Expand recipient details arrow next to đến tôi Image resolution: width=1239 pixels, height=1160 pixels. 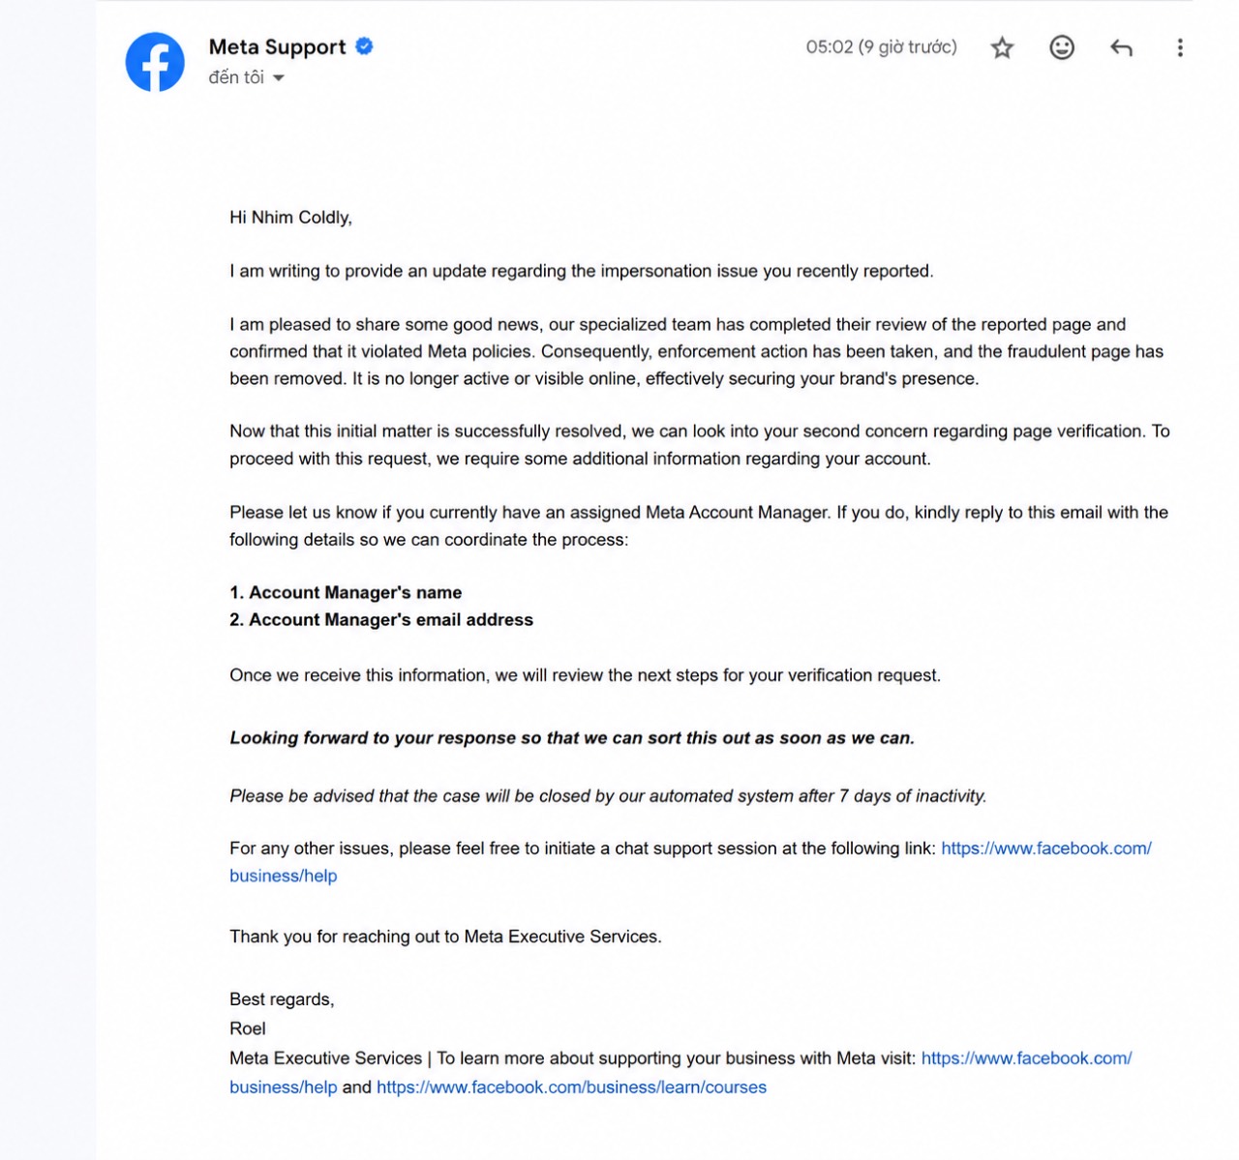click(279, 78)
